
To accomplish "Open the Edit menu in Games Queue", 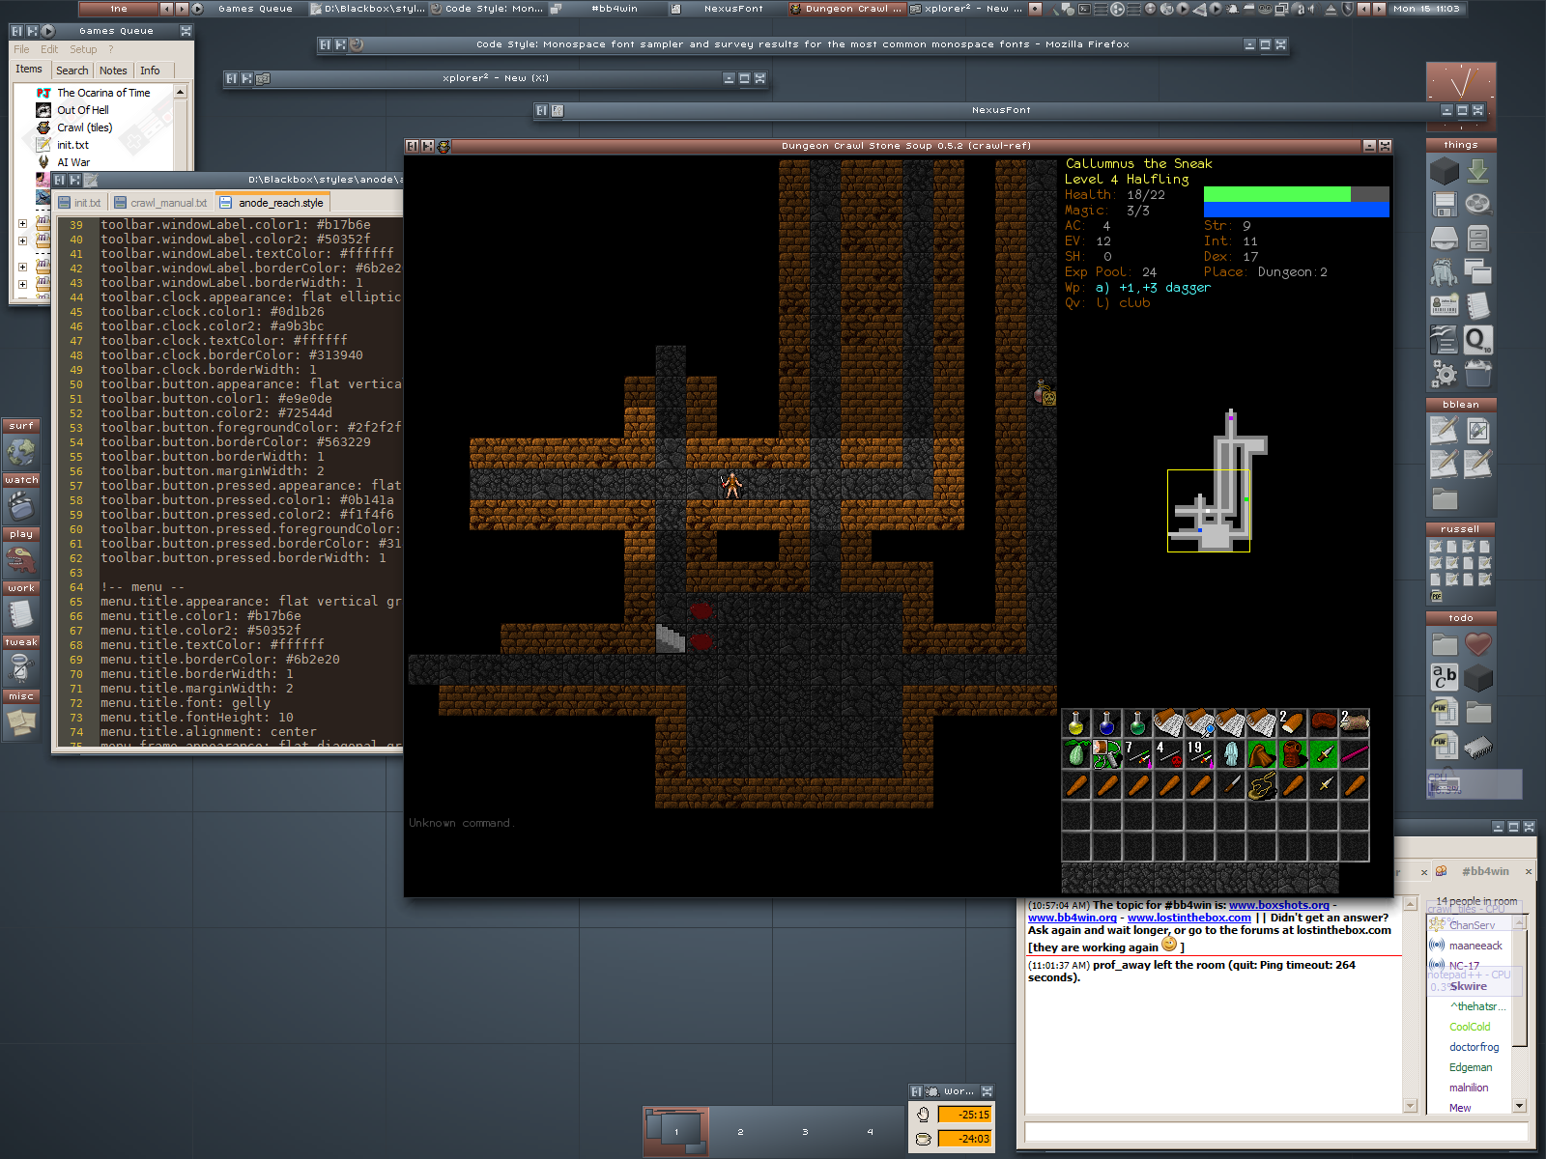I will click(x=49, y=49).
